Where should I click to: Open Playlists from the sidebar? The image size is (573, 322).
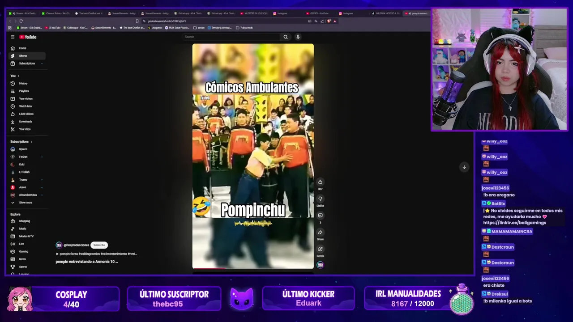[x=27, y=91]
